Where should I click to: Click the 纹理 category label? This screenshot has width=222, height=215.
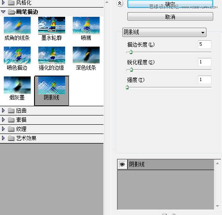(x=21, y=129)
